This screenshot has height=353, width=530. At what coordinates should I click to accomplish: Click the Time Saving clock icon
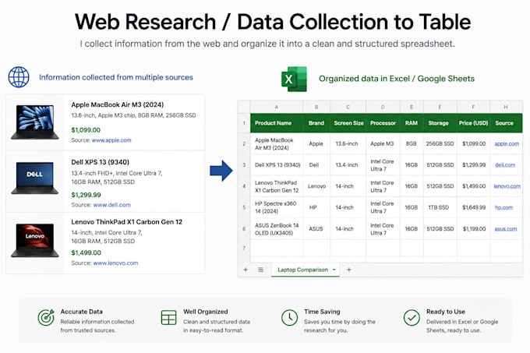[289, 317]
